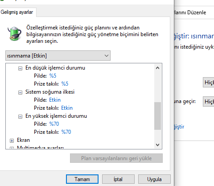This screenshot has height=186, width=214.
Task: Click the settings list scrollbar thumb
Action: pos(157,116)
